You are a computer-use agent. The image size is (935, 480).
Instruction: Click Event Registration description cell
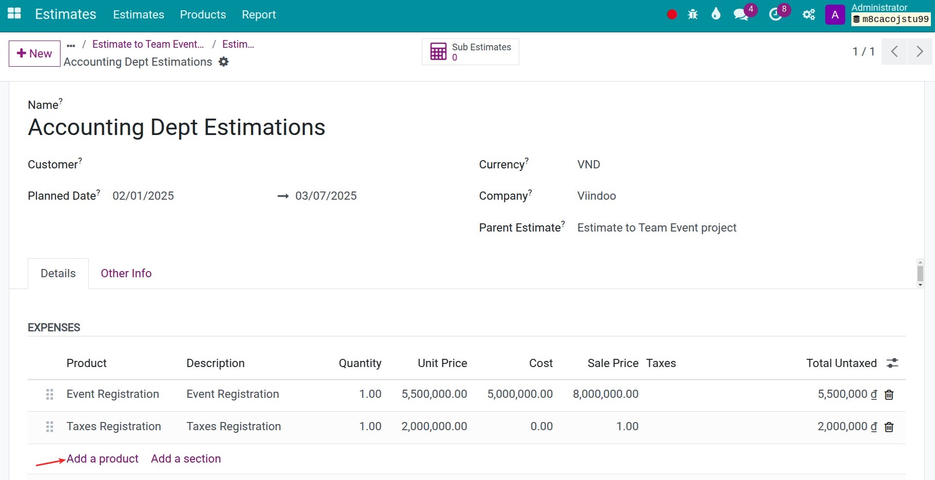(233, 394)
